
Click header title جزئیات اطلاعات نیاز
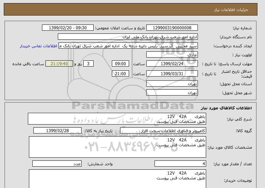coord(231,10)
